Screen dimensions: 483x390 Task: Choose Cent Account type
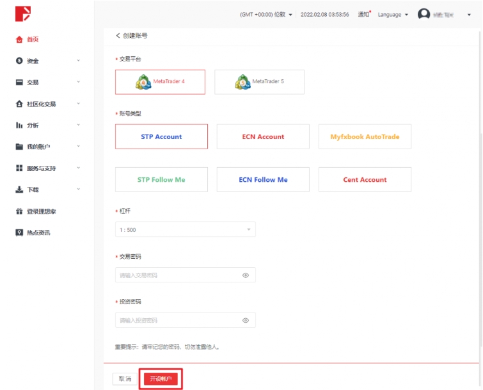[x=365, y=179]
